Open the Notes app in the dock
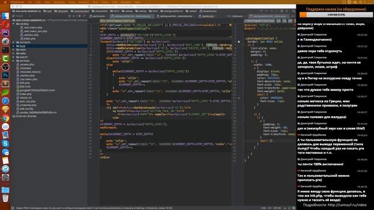374x210 pixels. click(x=5, y=160)
